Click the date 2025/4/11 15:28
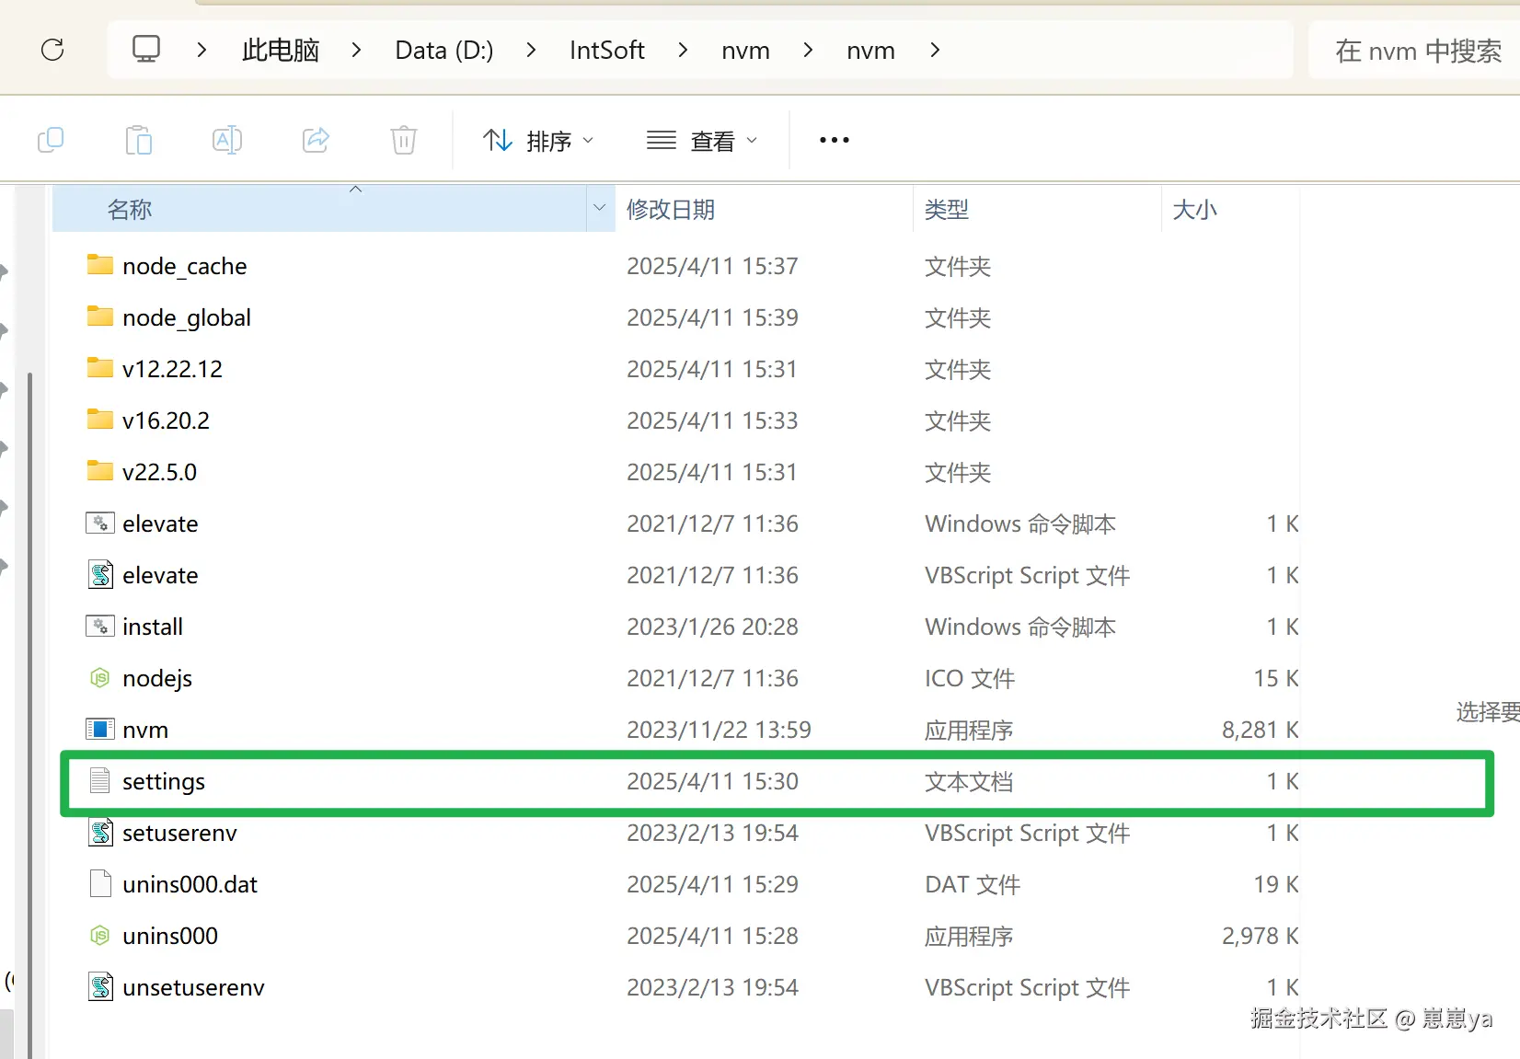This screenshot has width=1520, height=1059. (712, 936)
